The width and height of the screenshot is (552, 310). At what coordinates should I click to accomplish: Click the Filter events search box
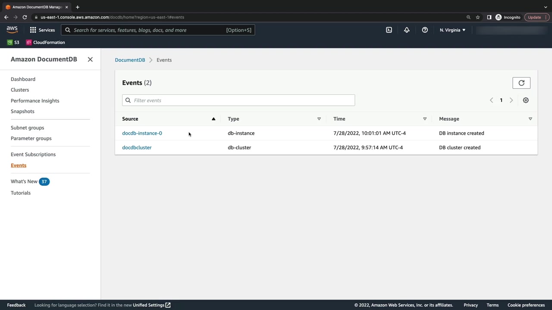(x=238, y=100)
